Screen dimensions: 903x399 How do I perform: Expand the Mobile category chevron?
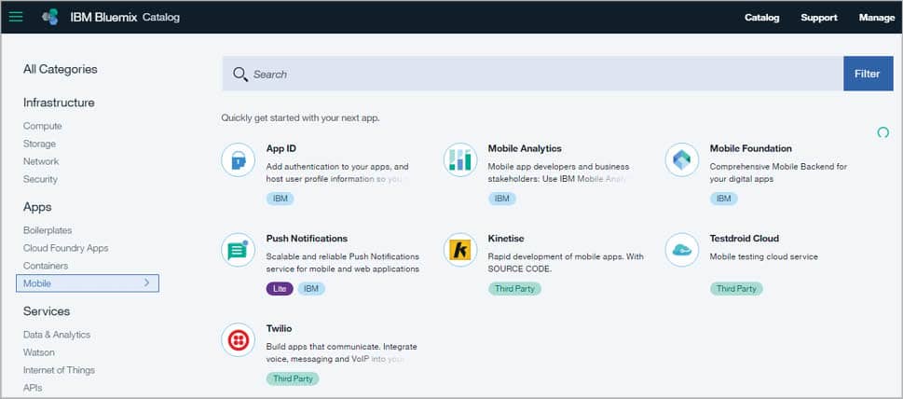coord(146,283)
